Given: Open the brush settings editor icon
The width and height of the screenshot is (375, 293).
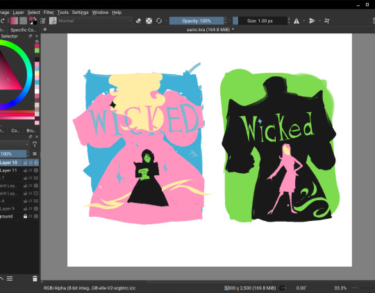Looking at the screenshot, I should coord(43,21).
